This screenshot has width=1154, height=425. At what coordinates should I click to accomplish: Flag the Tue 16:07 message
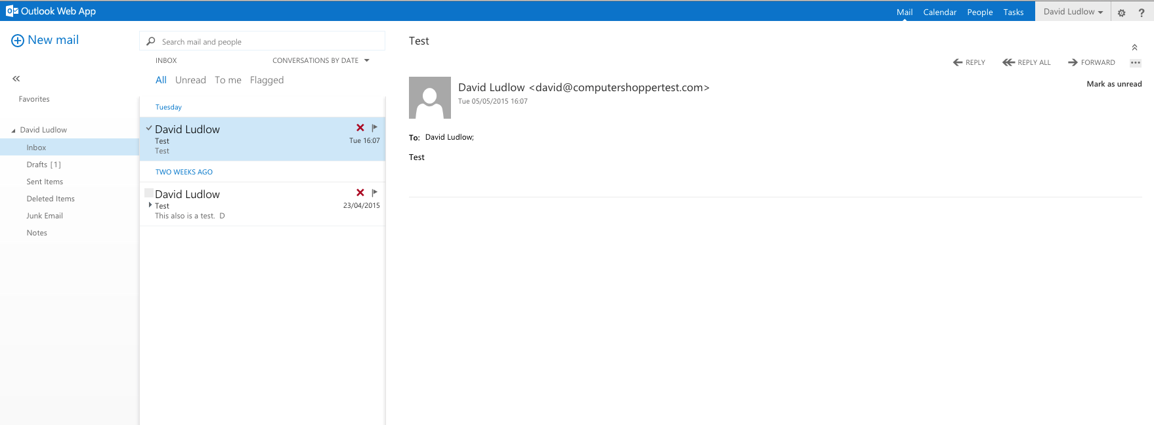coord(374,128)
